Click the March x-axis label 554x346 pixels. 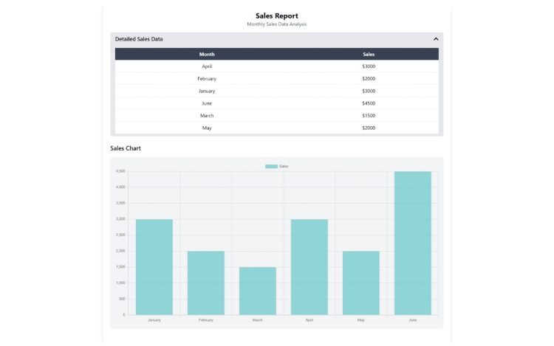[258, 320]
